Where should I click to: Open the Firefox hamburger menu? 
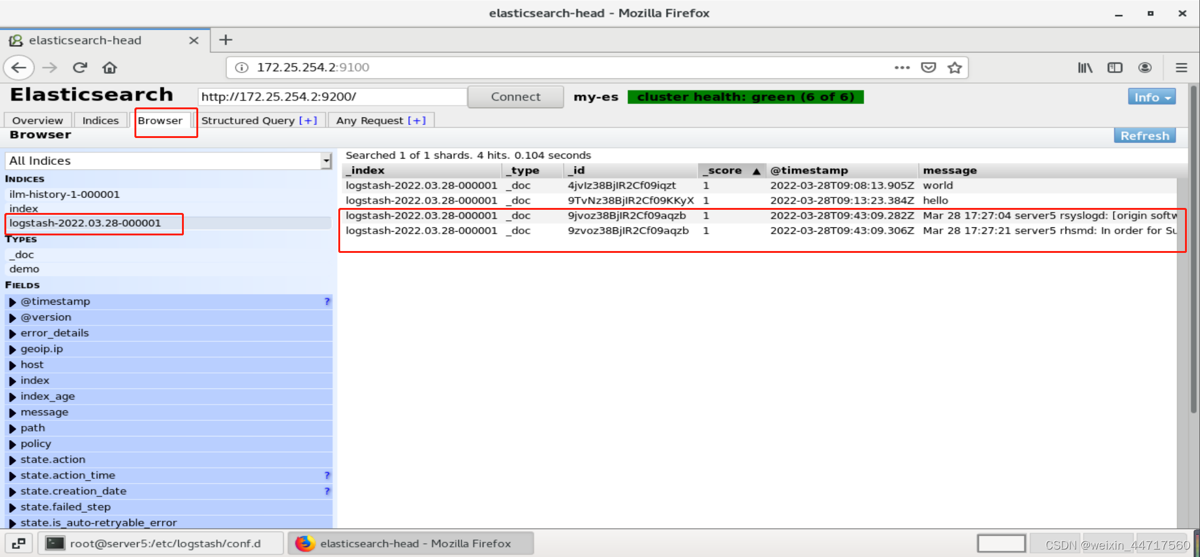(1181, 67)
